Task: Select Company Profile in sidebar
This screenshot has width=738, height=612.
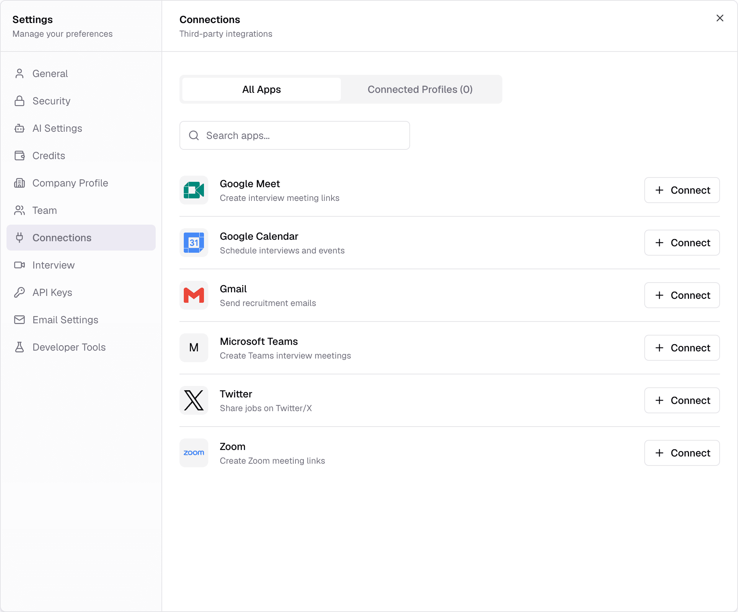Action: 81,183
